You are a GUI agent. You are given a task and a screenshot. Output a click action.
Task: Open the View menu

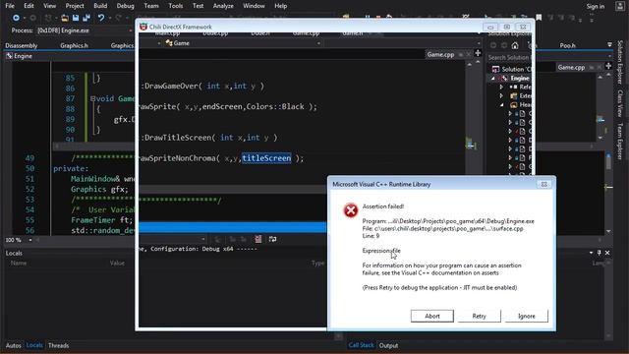(50, 6)
